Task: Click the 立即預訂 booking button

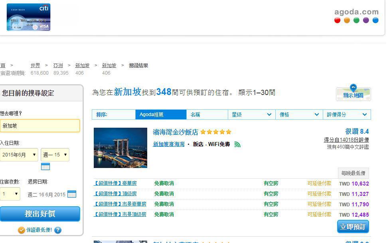Action: click(353, 227)
